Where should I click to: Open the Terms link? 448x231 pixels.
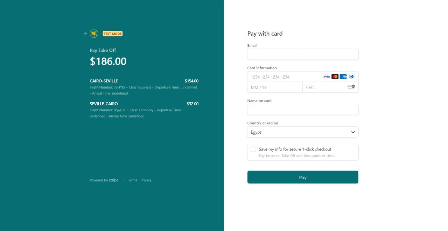pos(133,180)
